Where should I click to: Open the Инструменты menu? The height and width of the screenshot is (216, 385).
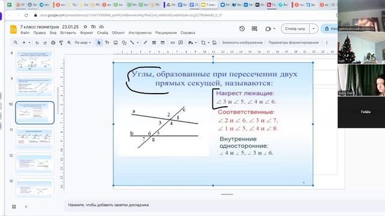coord(140,32)
